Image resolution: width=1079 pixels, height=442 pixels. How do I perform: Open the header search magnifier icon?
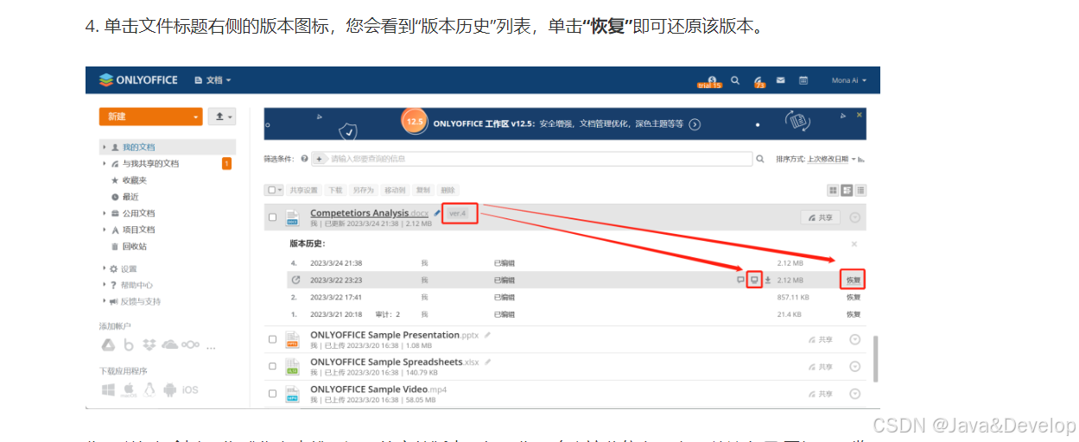[x=735, y=79]
